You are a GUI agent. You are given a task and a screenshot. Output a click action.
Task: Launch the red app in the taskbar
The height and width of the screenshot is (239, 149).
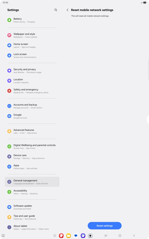tap(61, 236)
